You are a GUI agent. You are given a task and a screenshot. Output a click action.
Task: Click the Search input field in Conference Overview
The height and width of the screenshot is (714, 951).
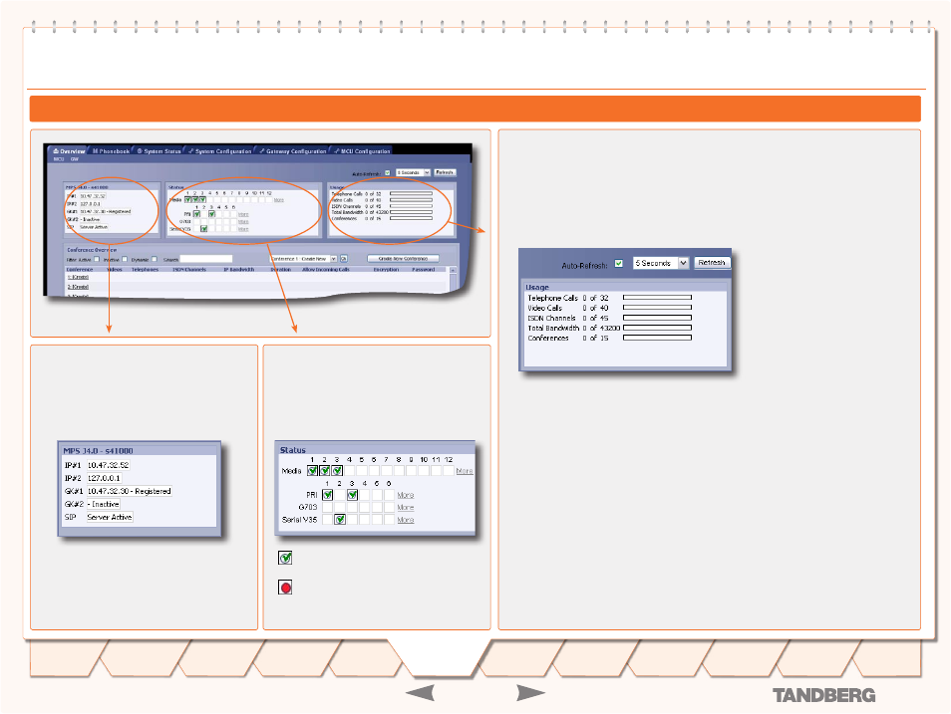pyautogui.click(x=206, y=259)
